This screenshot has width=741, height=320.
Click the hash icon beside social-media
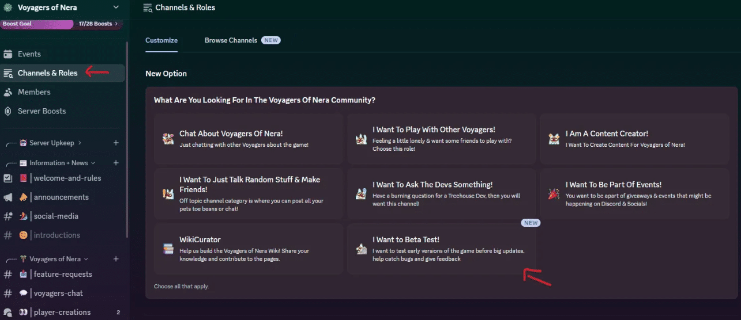(x=8, y=216)
